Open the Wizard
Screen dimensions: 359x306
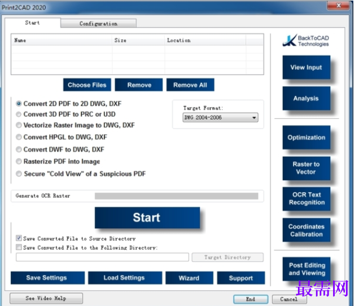(189, 278)
